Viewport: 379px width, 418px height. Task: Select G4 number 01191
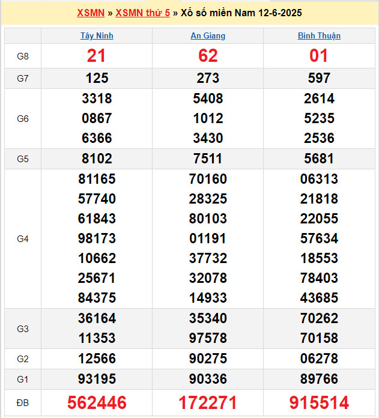208,238
